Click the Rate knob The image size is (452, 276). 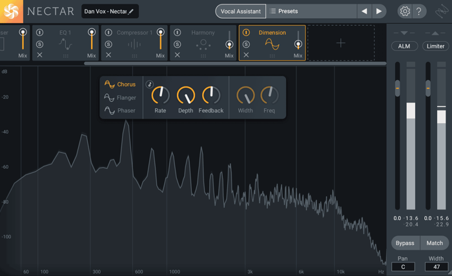click(x=160, y=95)
